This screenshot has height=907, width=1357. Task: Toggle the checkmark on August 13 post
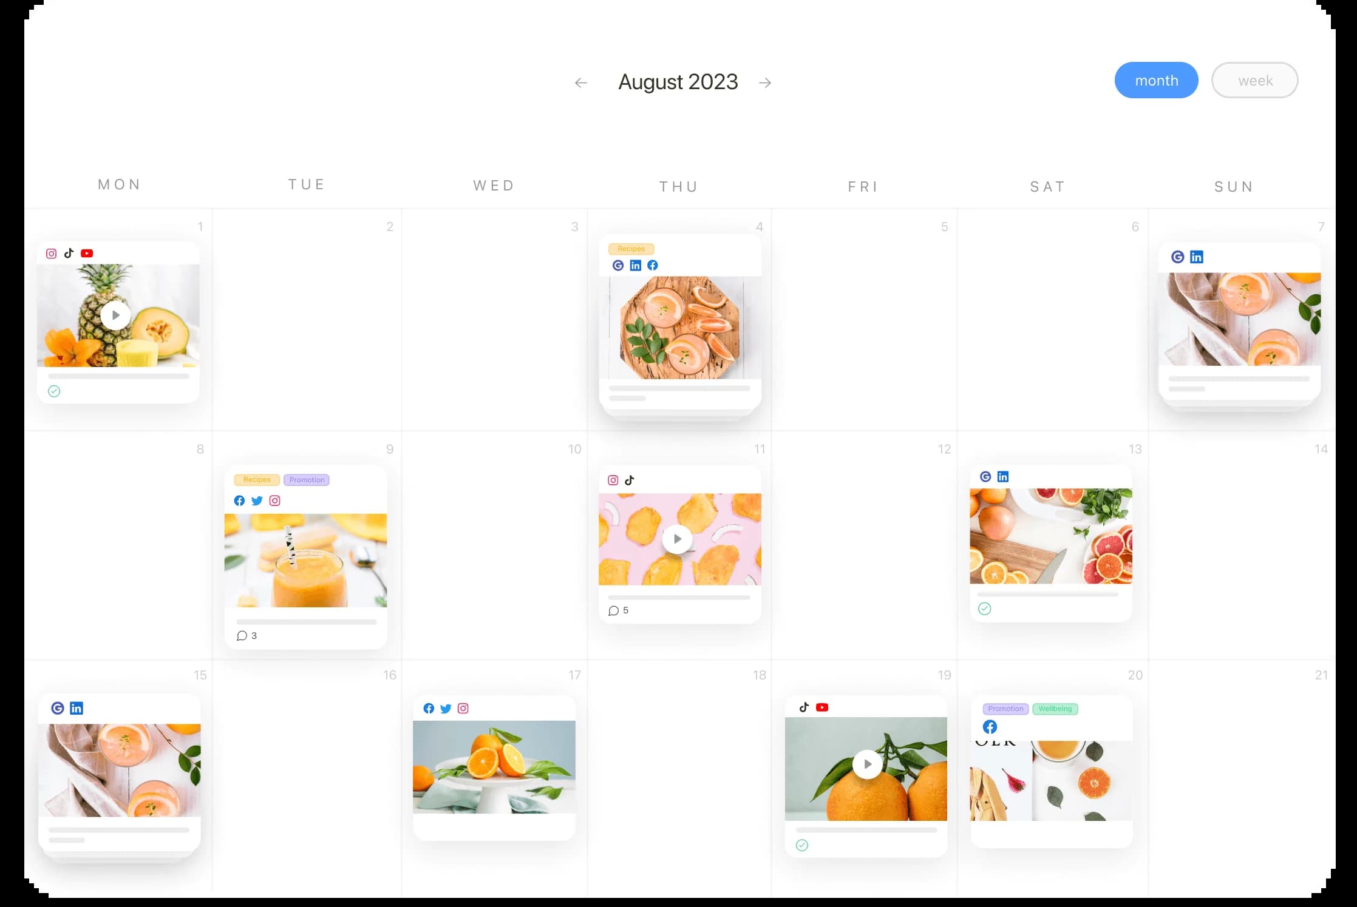(x=984, y=609)
